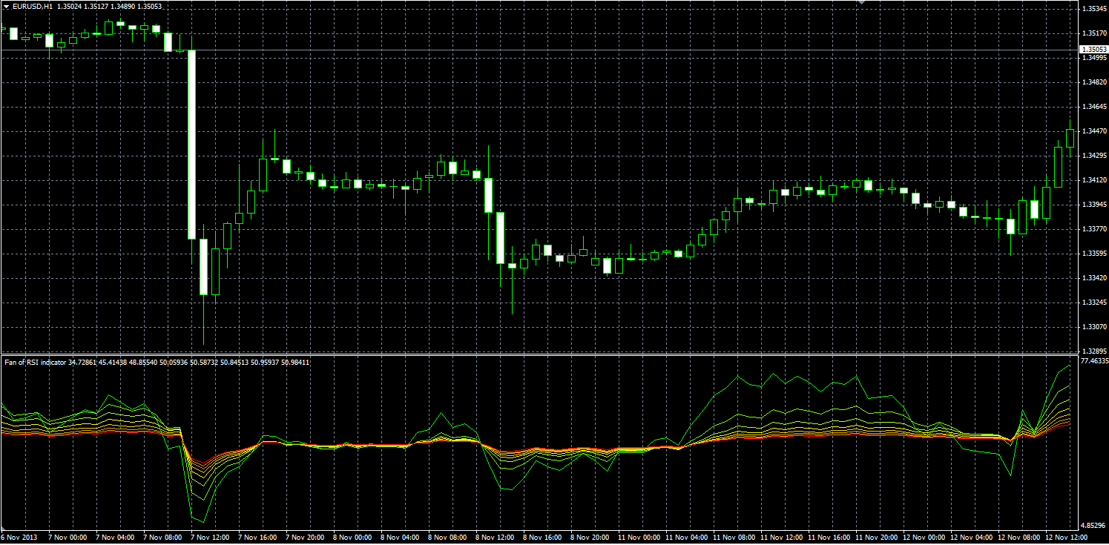
Task: Click price scale label 1.33070
Action: click(x=1095, y=327)
